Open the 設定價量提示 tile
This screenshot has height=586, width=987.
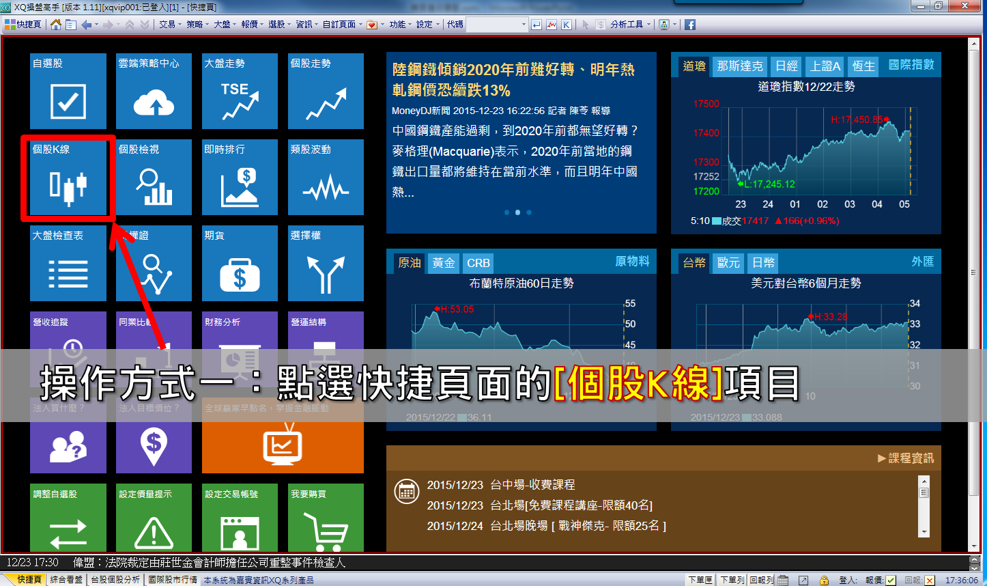tap(154, 518)
